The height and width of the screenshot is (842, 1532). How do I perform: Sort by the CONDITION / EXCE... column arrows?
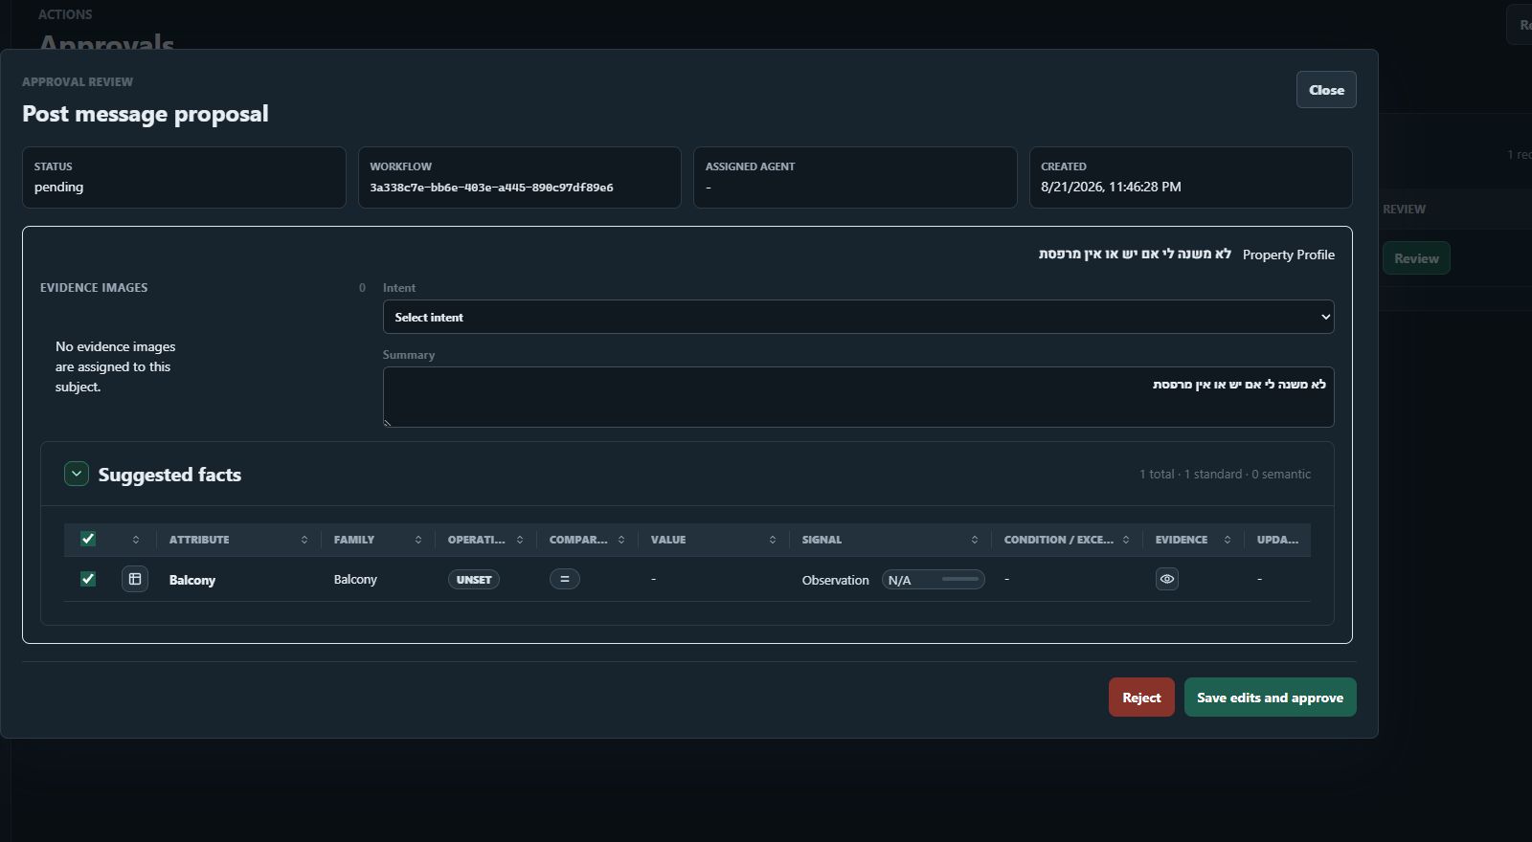(x=1126, y=540)
